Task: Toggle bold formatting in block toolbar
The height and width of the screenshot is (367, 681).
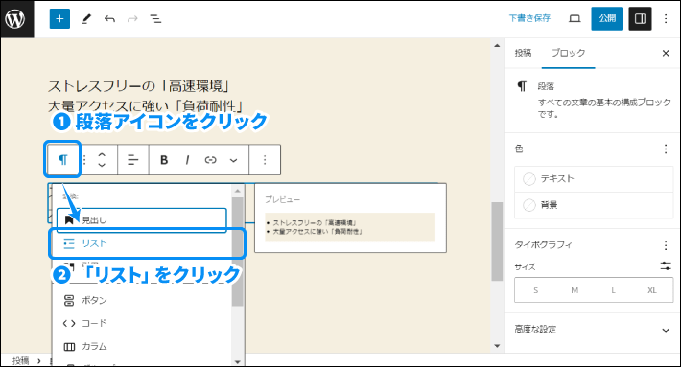Action: pos(164,160)
